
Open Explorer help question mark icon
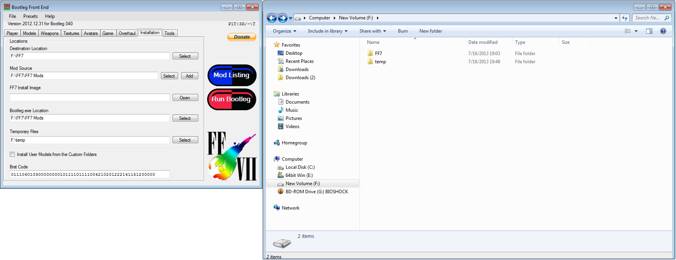coord(663,31)
